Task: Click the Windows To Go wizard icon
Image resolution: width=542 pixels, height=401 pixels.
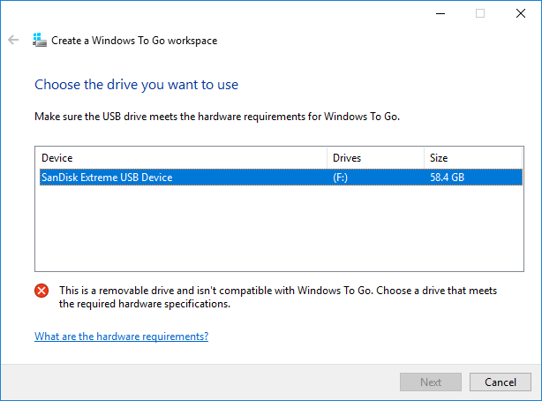Action: click(x=40, y=40)
